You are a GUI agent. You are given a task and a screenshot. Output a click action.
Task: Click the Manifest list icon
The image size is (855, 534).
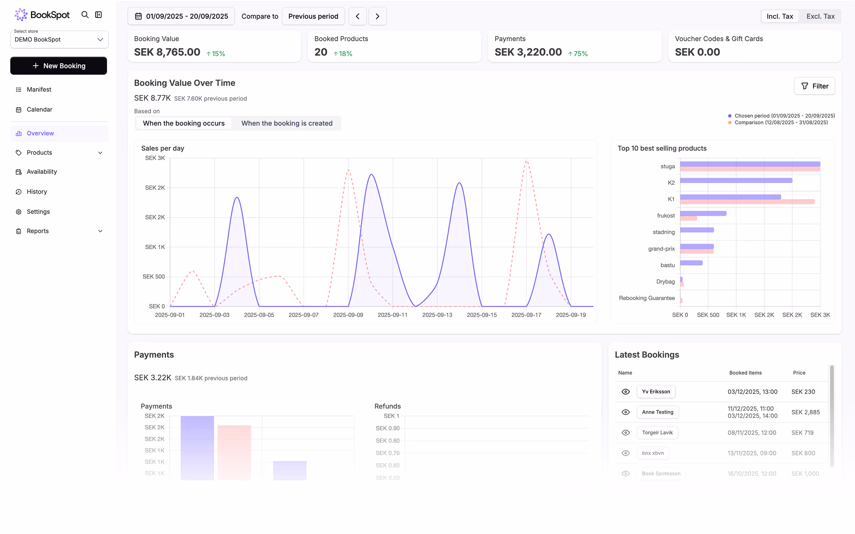click(x=19, y=89)
